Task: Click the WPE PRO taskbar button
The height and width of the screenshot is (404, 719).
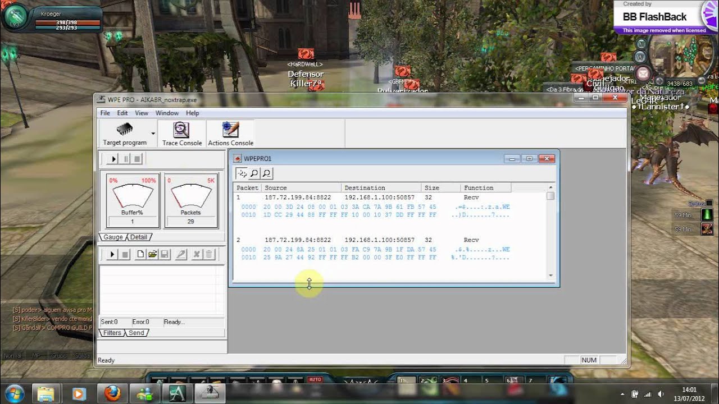Action: 210,393
